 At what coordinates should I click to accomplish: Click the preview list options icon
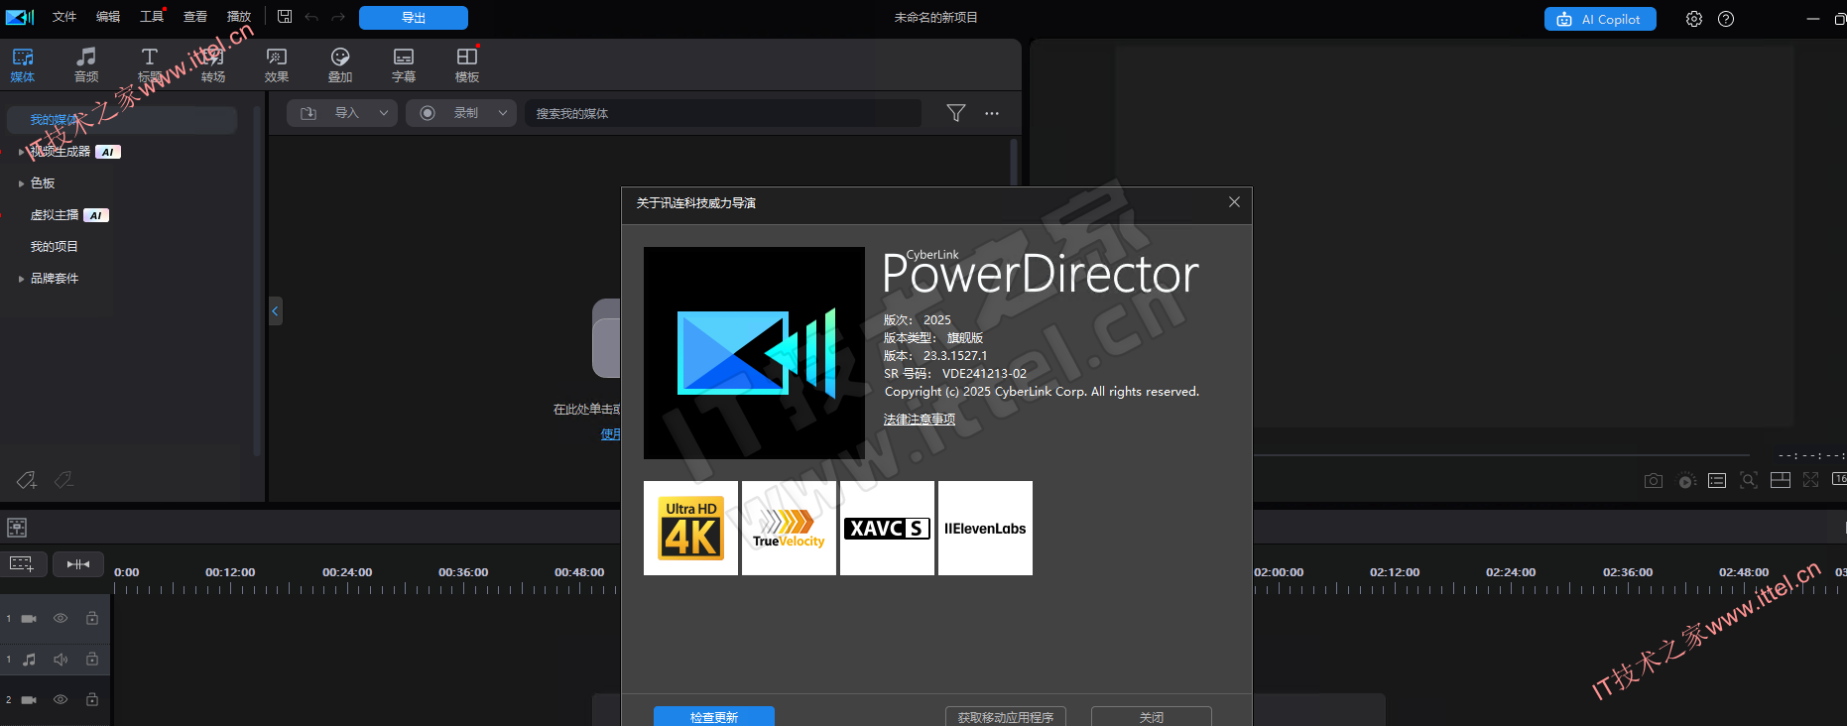[x=1717, y=480]
